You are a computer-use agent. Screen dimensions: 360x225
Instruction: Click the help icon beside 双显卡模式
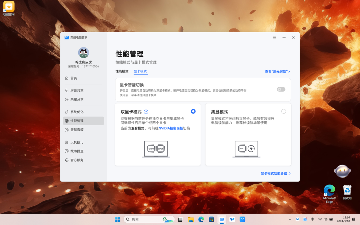click(x=146, y=112)
